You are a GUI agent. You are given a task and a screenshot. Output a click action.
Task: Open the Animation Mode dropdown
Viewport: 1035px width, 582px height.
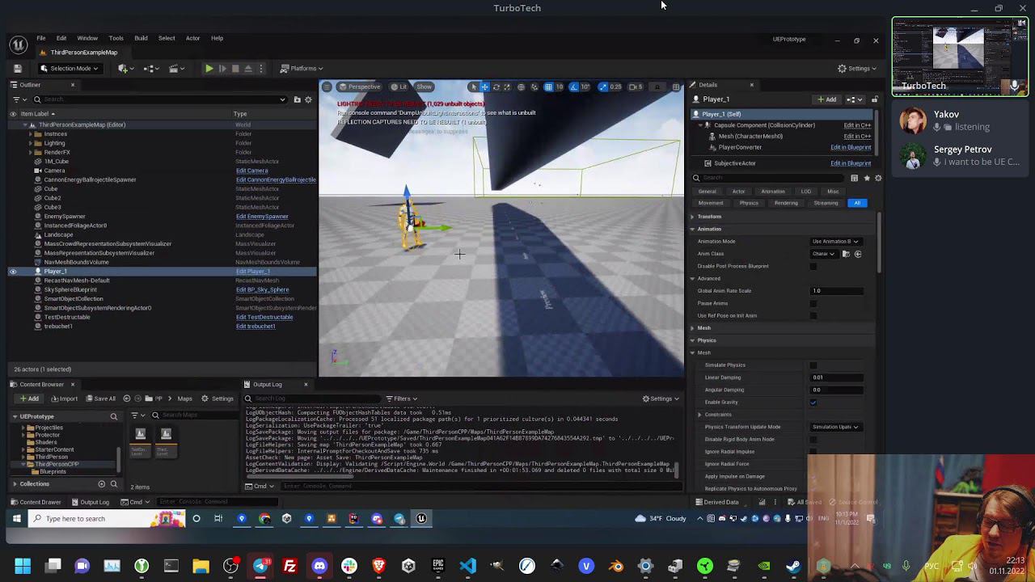(x=835, y=242)
